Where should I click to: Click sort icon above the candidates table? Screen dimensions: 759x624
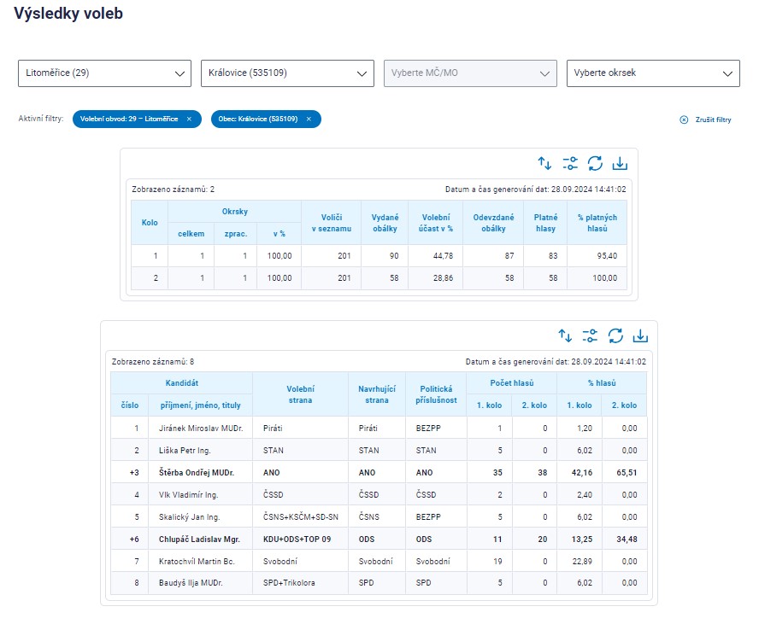564,336
